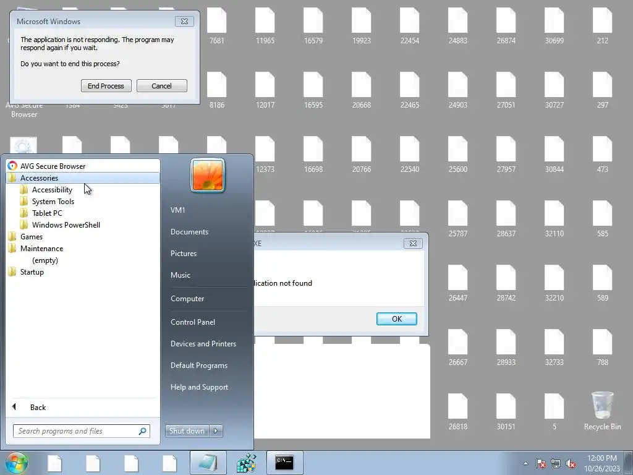Click the Shut down button
This screenshot has height=475, width=633.
coord(187,431)
